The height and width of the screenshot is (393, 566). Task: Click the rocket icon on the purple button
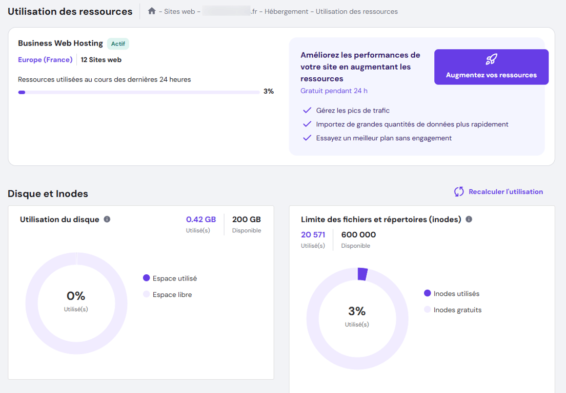pyautogui.click(x=492, y=60)
